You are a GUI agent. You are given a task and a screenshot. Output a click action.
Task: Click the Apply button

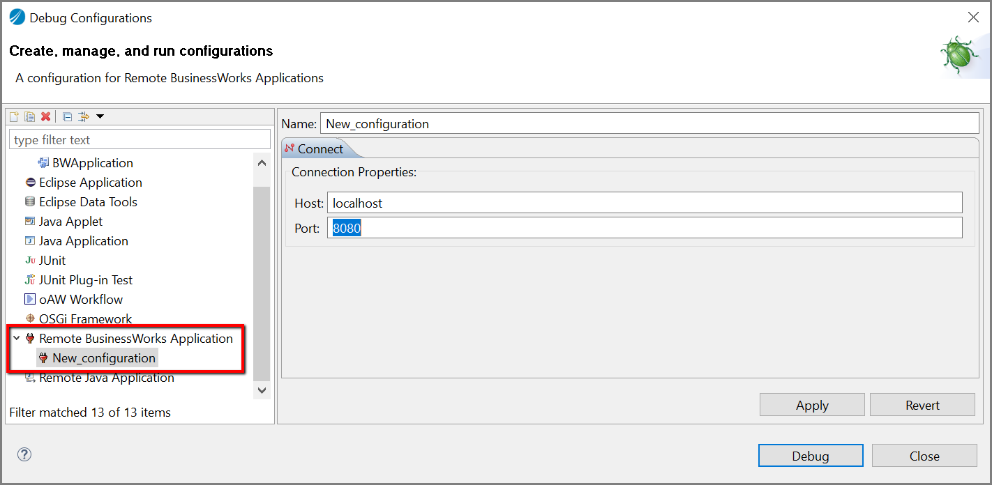pos(811,405)
